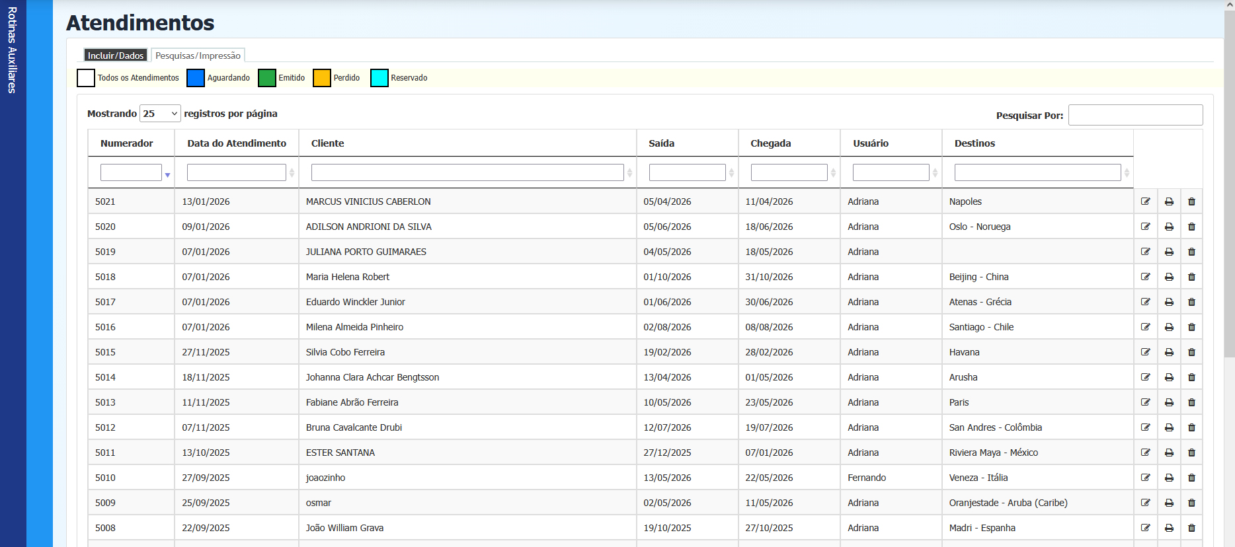
Task: Focus the Cliente column filter field
Action: coord(467,172)
